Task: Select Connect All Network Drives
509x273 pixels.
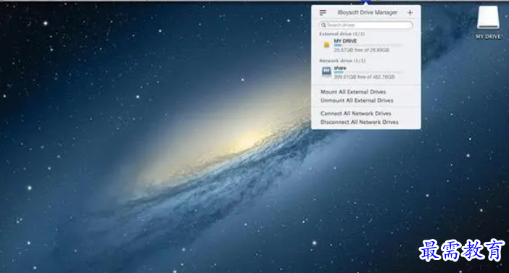Action: point(356,114)
